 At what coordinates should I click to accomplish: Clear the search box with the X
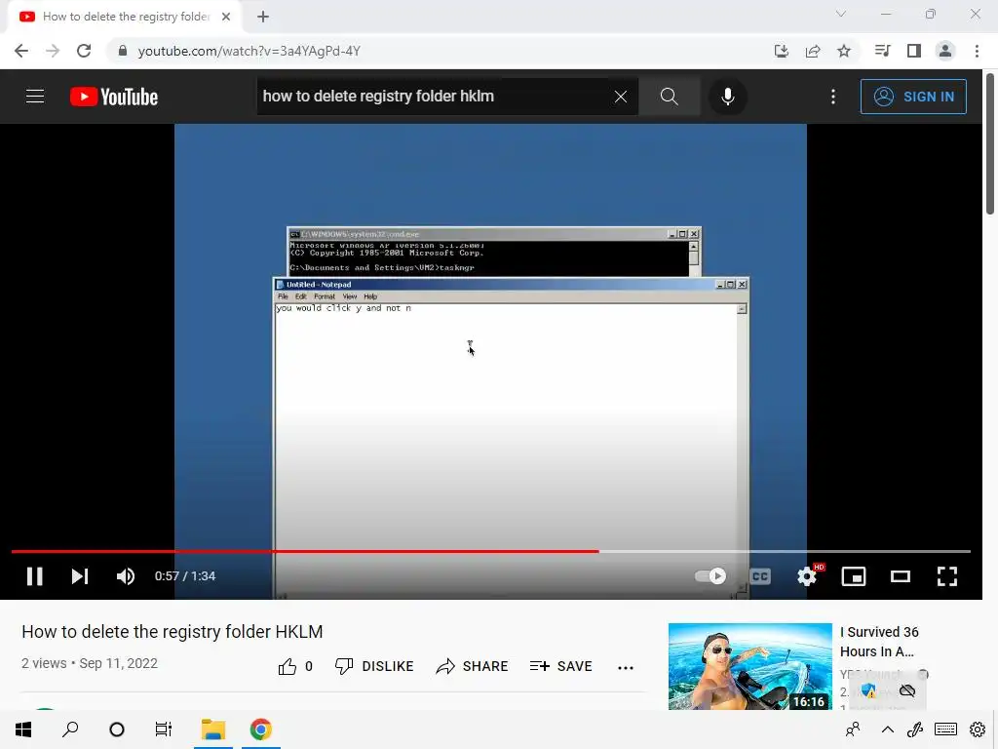tap(621, 97)
